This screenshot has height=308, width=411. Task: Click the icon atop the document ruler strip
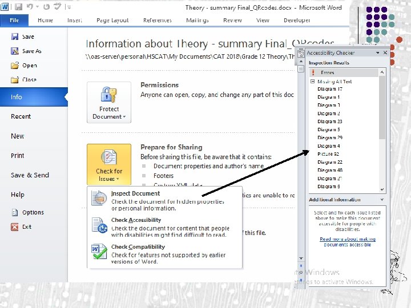(301, 54)
